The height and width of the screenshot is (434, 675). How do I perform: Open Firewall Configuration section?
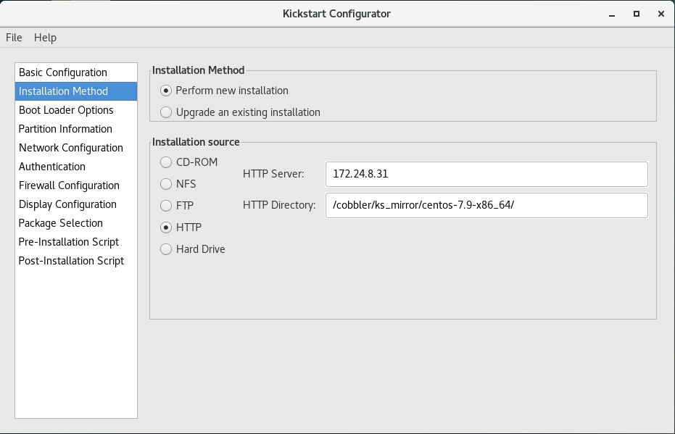click(69, 185)
